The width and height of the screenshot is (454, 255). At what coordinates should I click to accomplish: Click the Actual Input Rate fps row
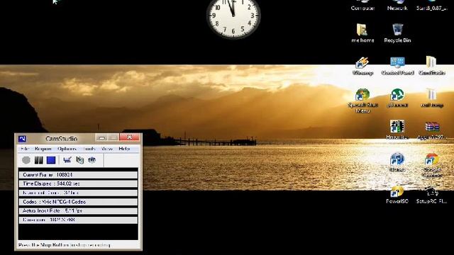click(x=78, y=210)
